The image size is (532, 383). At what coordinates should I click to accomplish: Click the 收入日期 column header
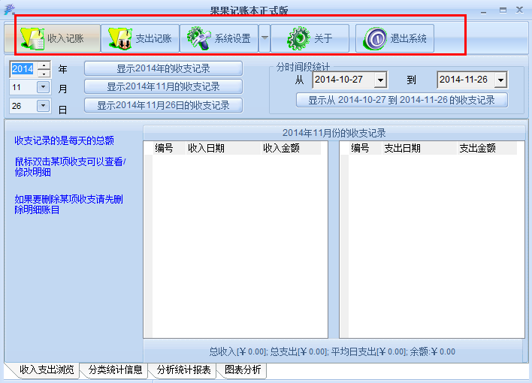(223, 148)
